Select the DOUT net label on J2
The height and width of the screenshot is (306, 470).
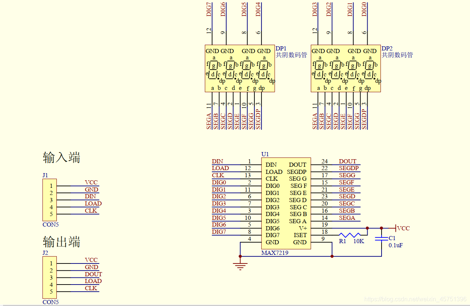click(x=93, y=274)
